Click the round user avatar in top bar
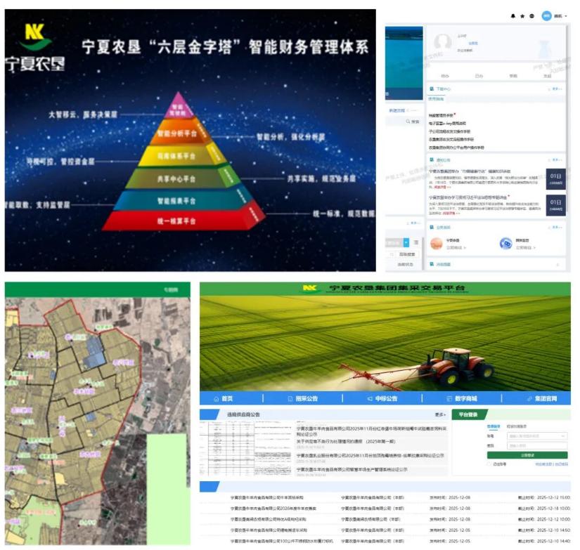This screenshot has width=580, height=550. pos(546,15)
